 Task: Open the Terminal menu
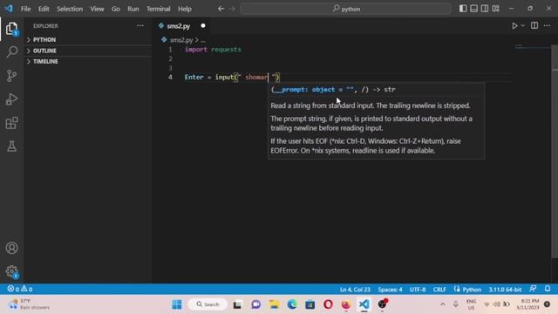(159, 9)
